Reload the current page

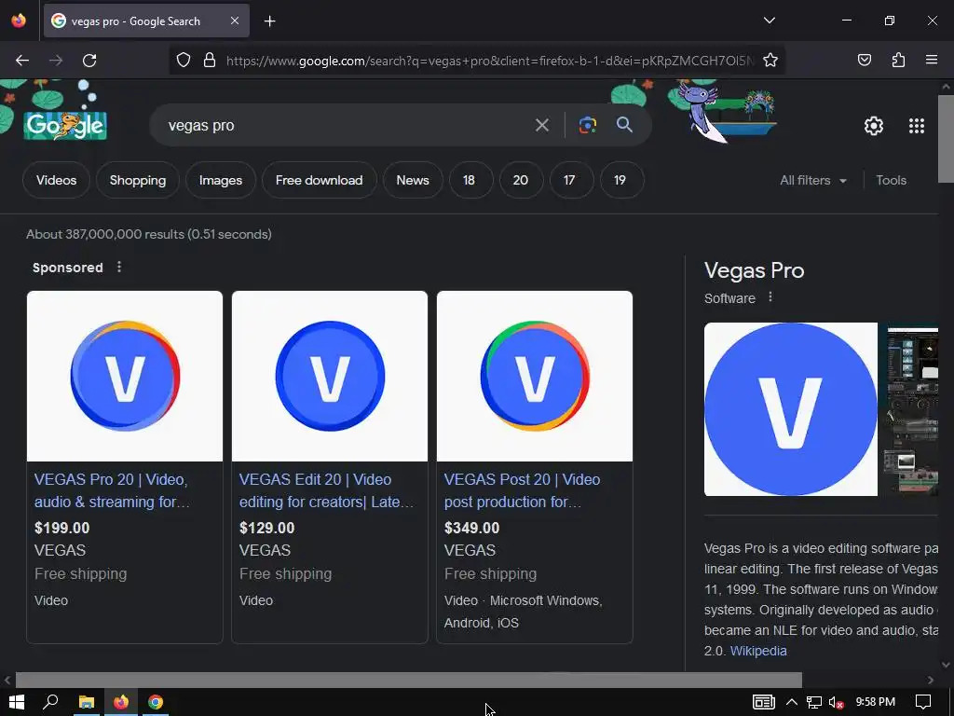point(89,61)
